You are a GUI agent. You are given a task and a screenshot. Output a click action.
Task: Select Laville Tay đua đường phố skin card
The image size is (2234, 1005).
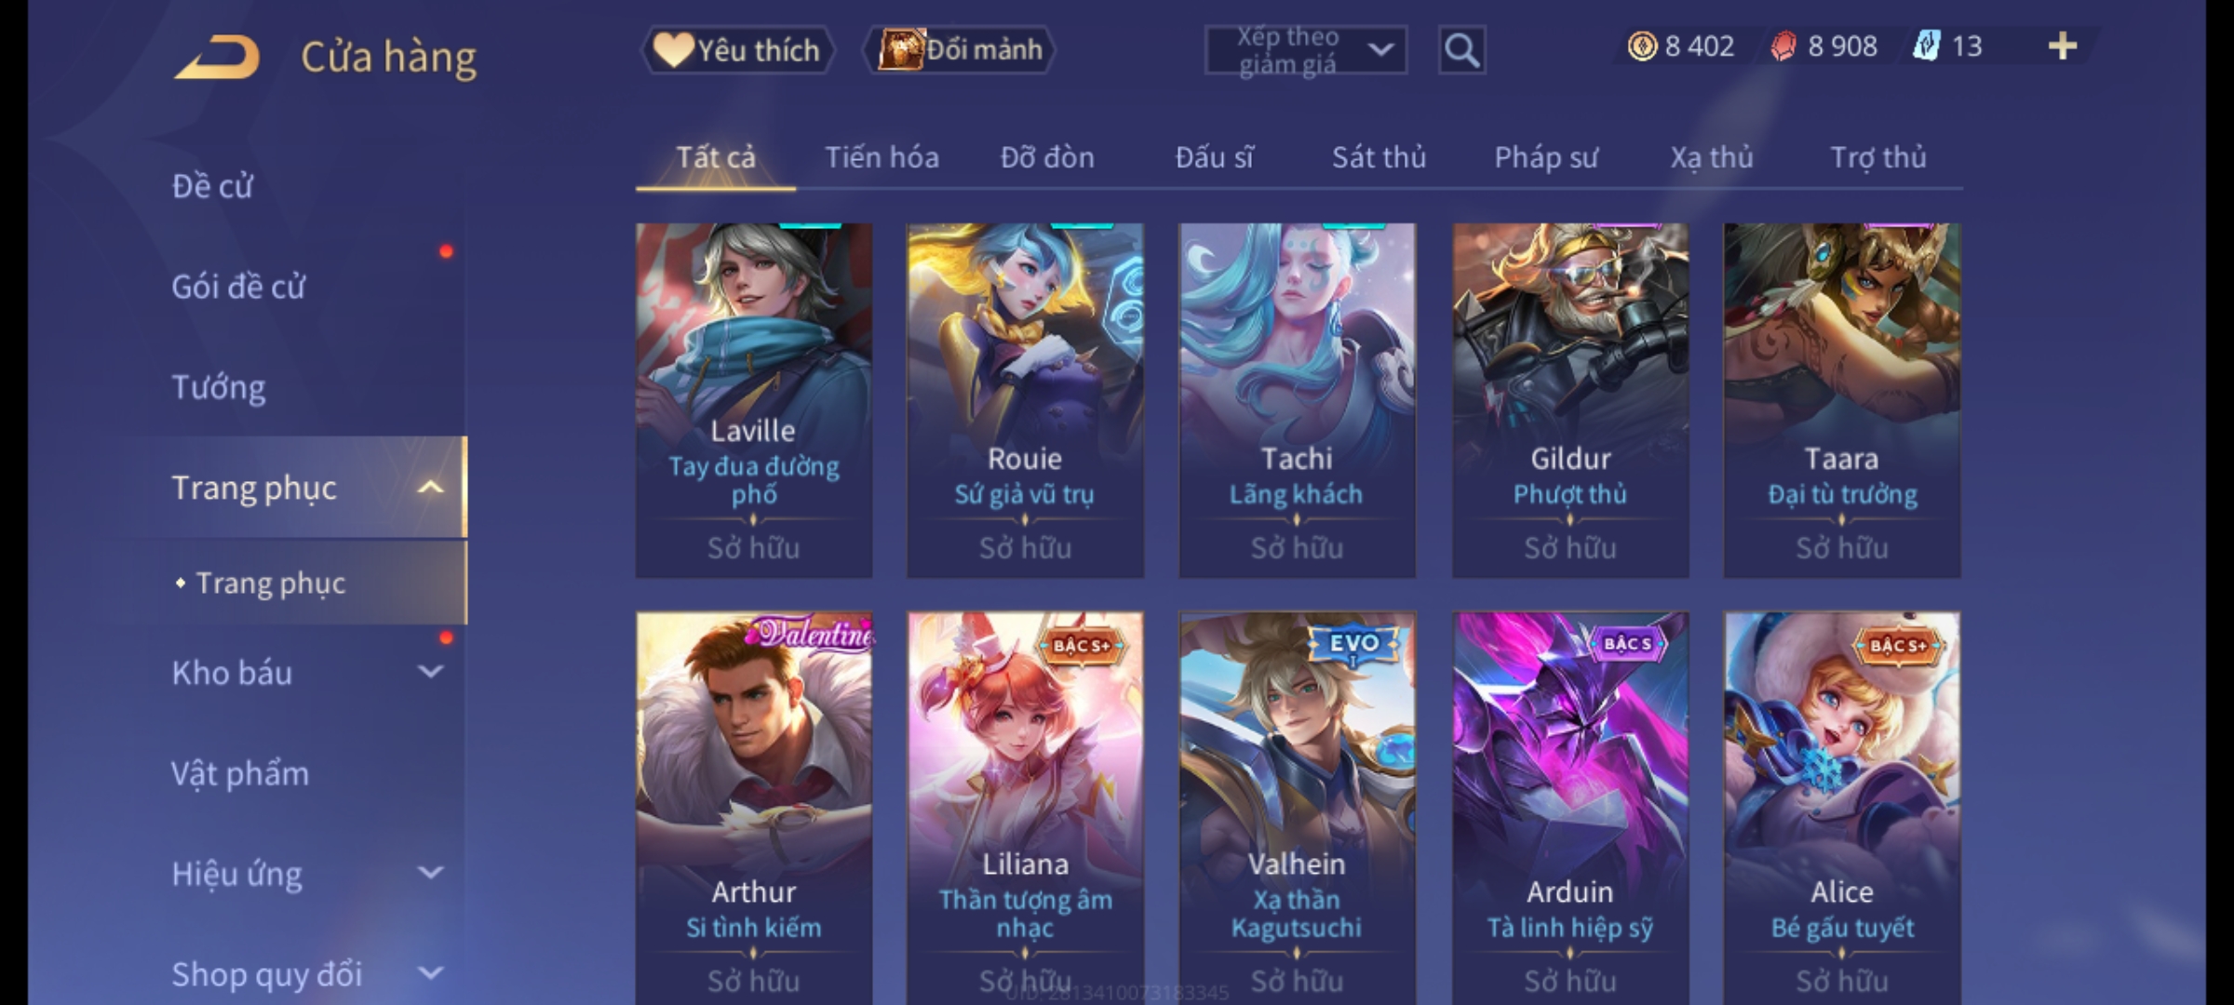[x=754, y=400]
